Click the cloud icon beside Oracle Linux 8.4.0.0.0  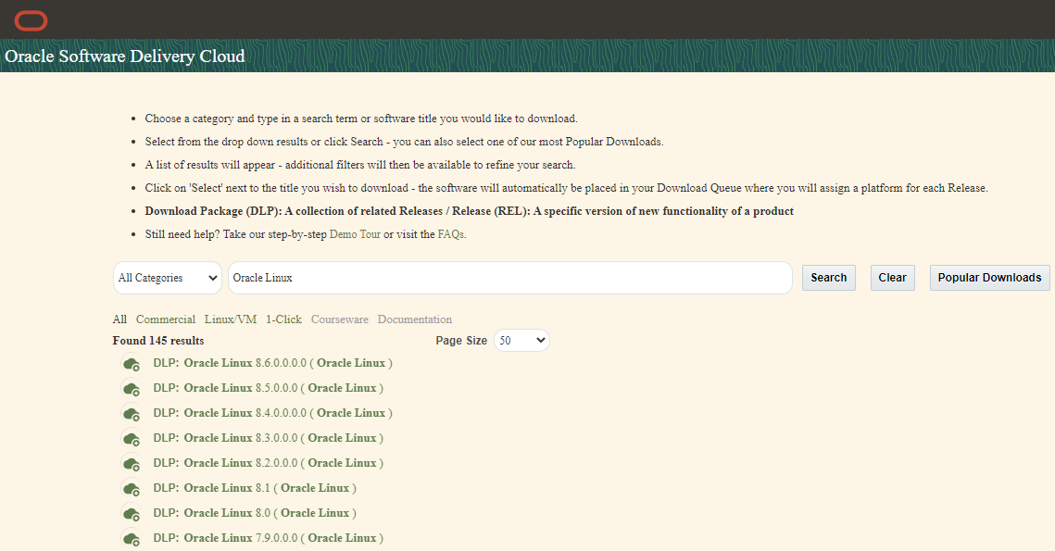[132, 414]
